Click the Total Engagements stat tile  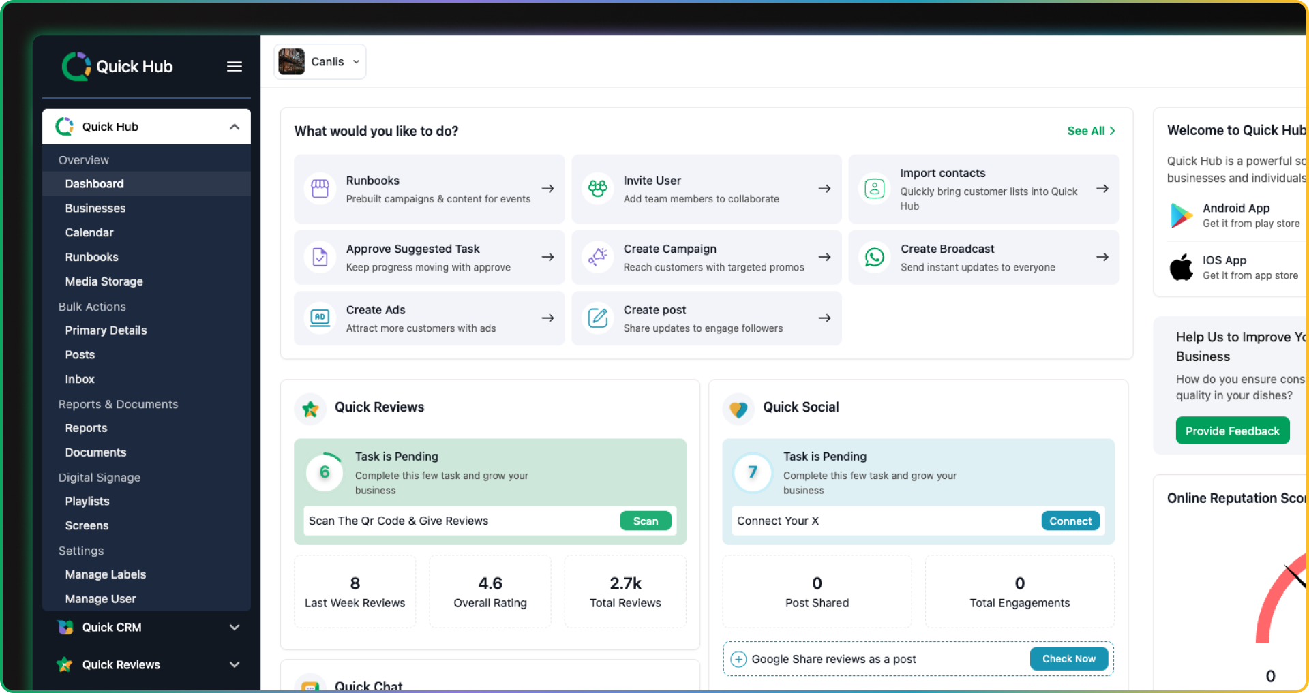[x=1020, y=591]
